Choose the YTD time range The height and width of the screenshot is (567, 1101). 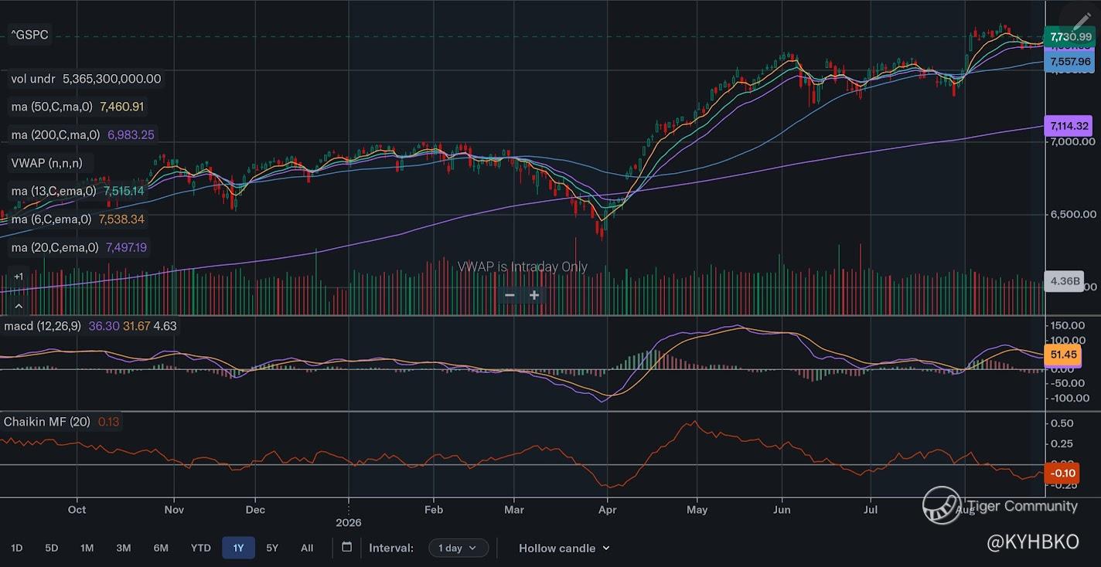[200, 548]
